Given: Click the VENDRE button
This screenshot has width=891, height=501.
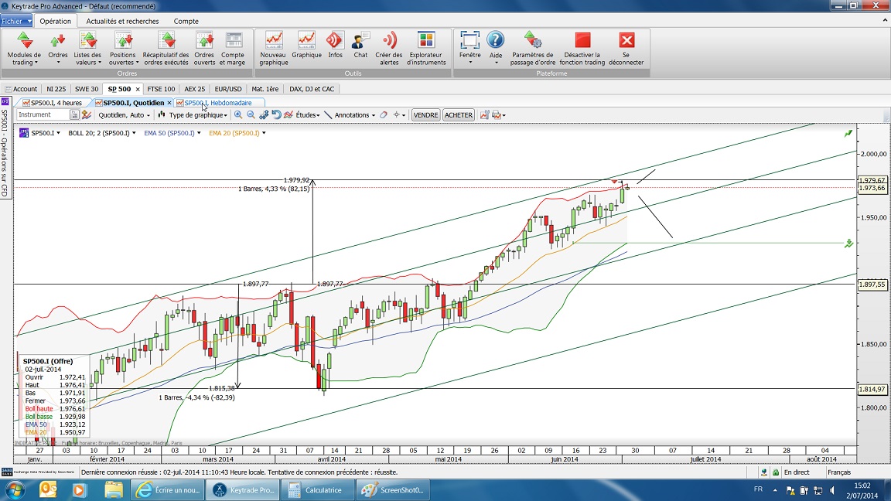Looking at the screenshot, I should (425, 114).
